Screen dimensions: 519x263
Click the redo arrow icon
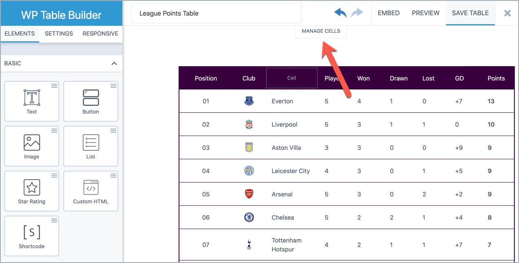357,13
